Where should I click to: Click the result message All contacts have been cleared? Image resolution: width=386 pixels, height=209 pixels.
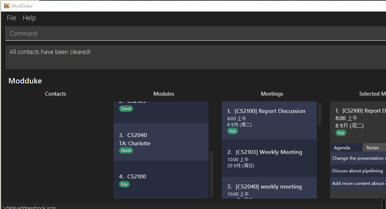pyautogui.click(x=50, y=52)
